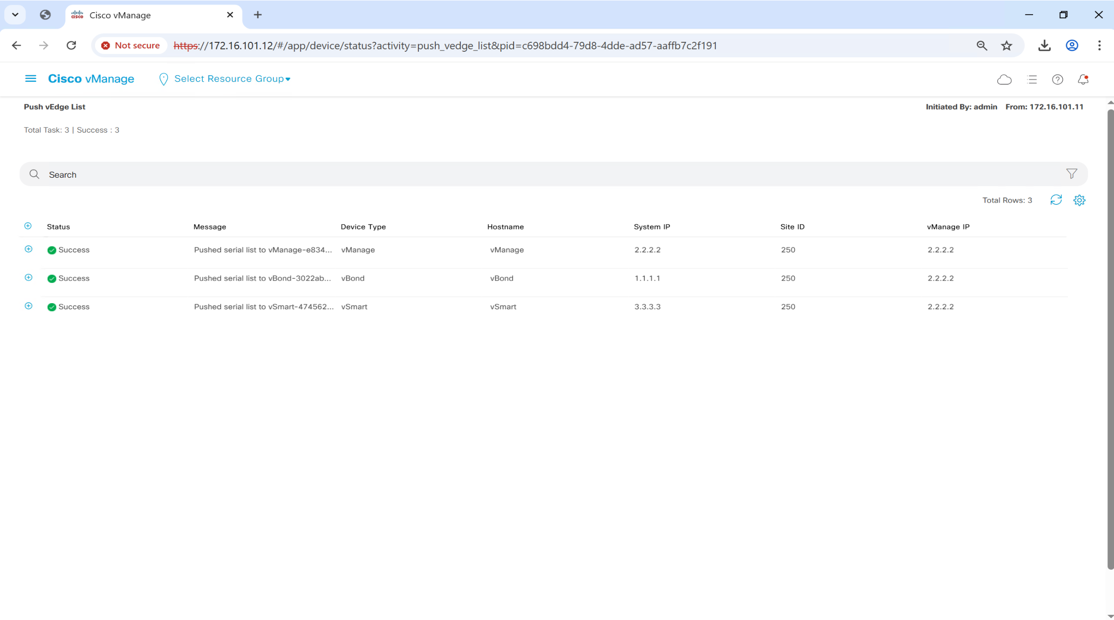Expand the vManage task row
The width and height of the screenshot is (1114, 620).
[28, 249]
